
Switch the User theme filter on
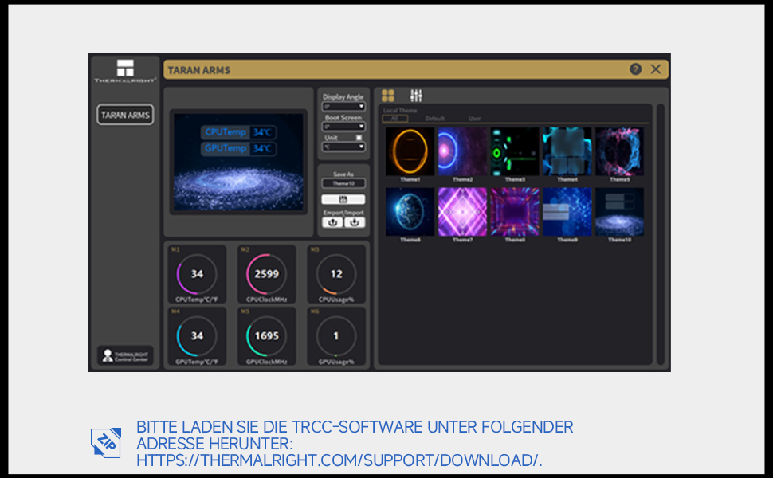click(x=474, y=117)
